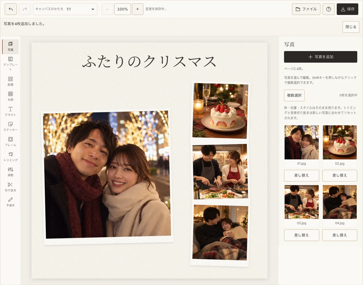Select the トリミング crop tool
This screenshot has height=285, width=363.
click(10, 157)
